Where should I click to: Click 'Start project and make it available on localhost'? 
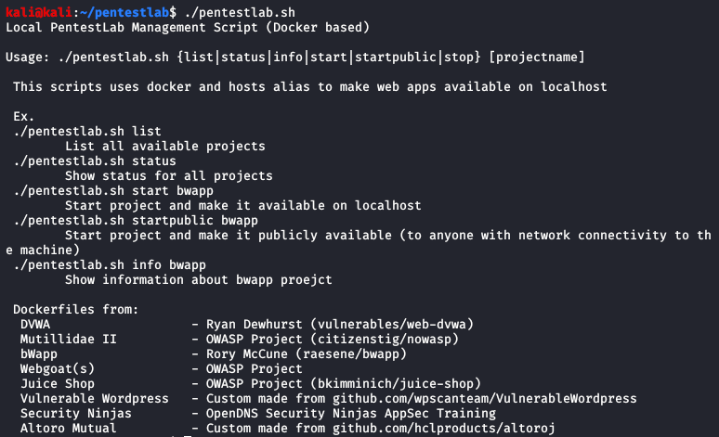(x=243, y=206)
